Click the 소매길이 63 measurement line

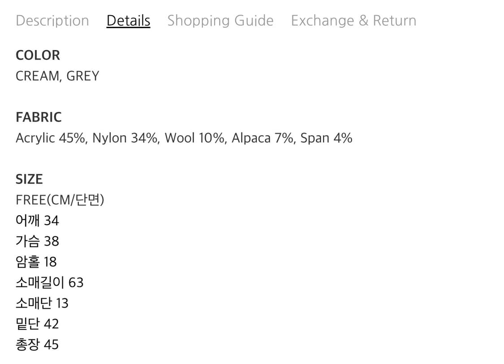pos(49,283)
